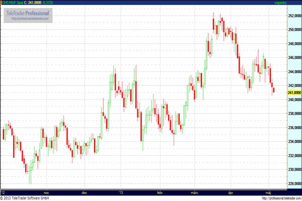Click the closing price C: 241,0000 in header
This screenshot has height=201, width=302.
tap(35, 3)
